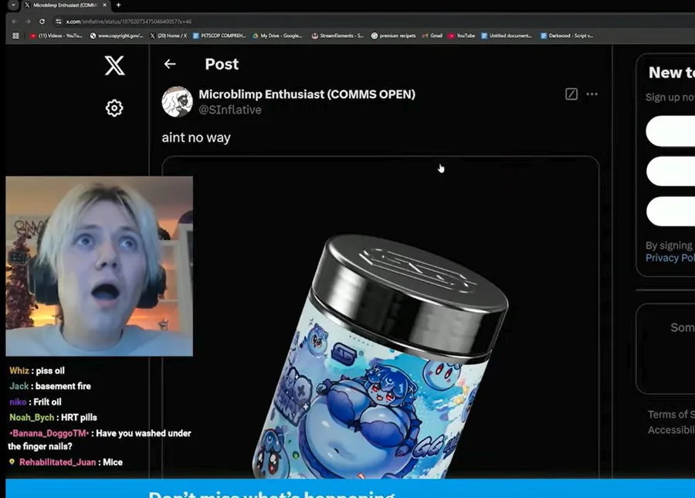Open the Accessibility footer link
This screenshot has height=498, width=695.
[x=671, y=430]
